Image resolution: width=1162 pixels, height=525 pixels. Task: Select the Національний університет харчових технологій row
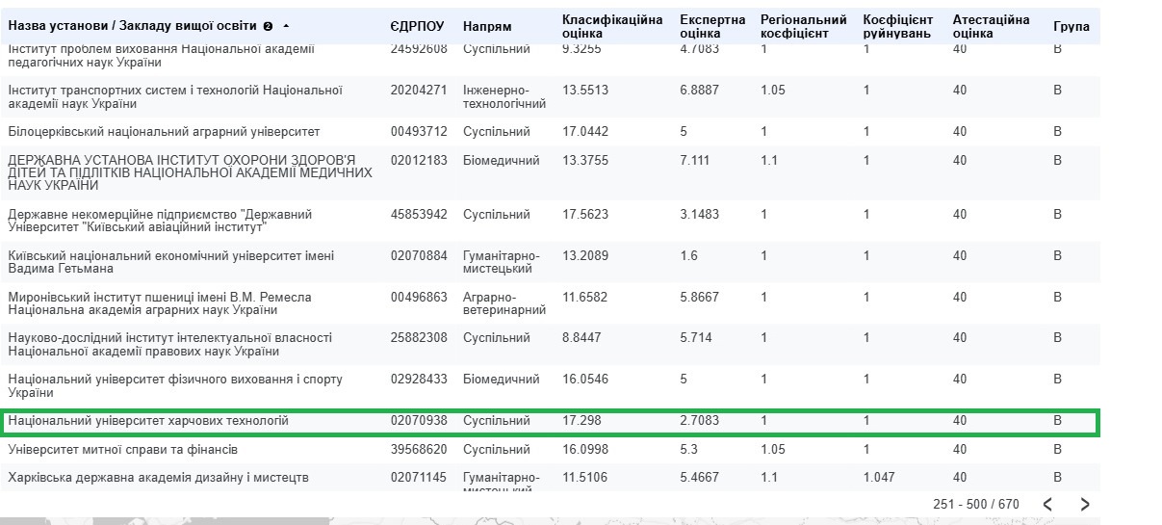148,421
